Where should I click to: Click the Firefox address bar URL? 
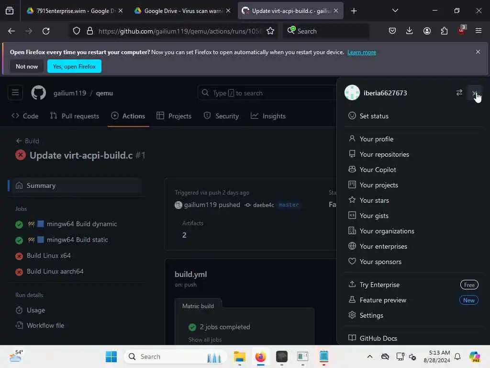[179, 31]
